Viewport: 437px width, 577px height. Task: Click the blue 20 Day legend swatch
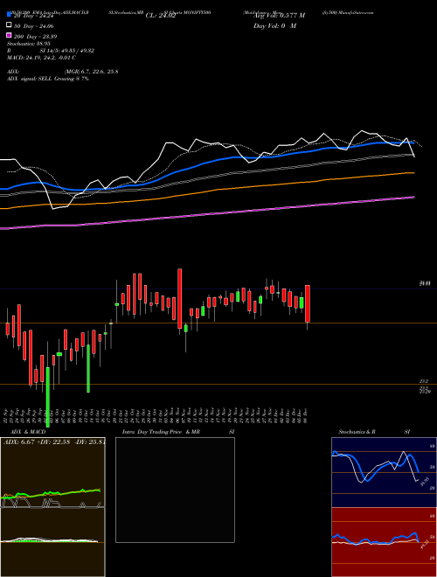(9, 15)
